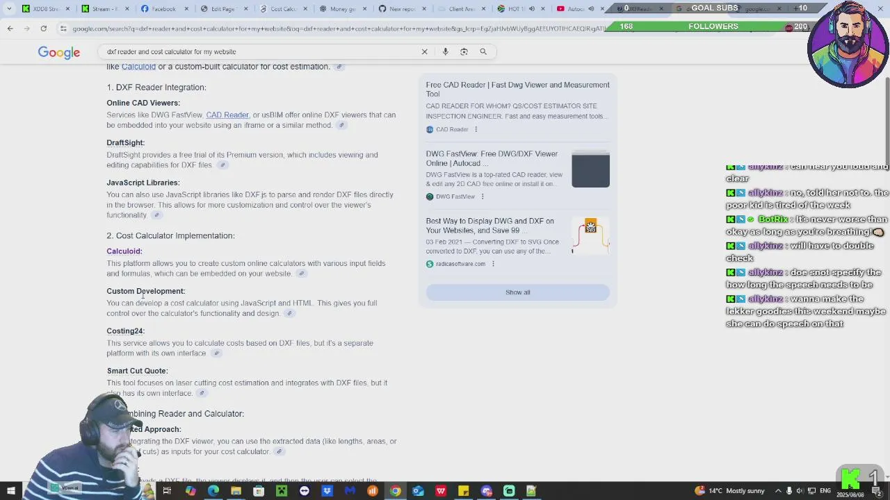Switch to the Client Area tab
Viewport: 890px width, 500px height.
coord(462,9)
